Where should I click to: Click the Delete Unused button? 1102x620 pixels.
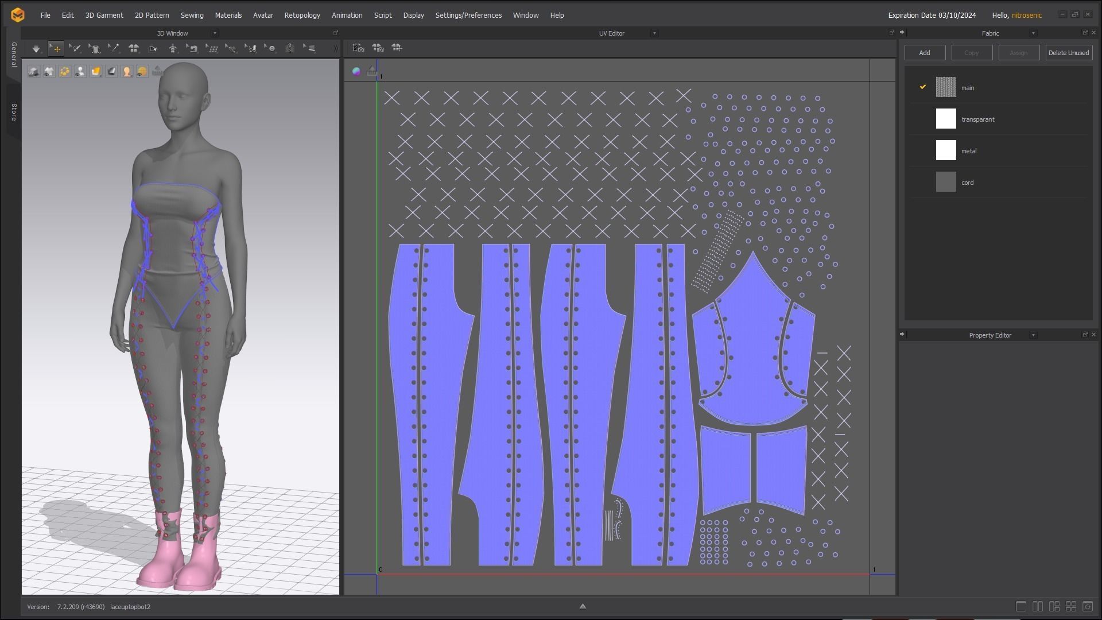click(x=1069, y=53)
